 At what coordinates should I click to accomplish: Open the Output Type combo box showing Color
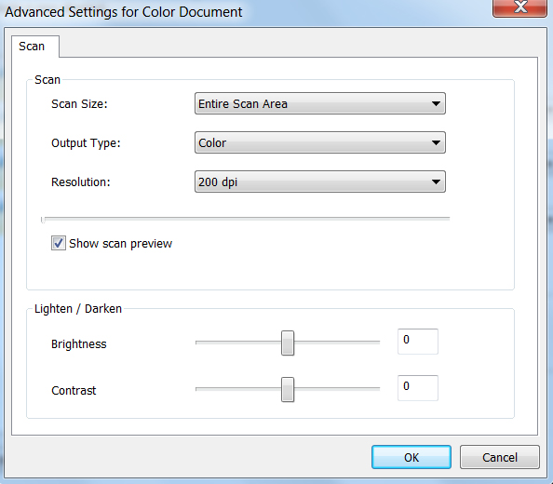click(320, 142)
